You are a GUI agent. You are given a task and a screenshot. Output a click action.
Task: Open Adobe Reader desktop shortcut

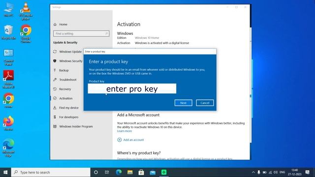(x=8, y=79)
